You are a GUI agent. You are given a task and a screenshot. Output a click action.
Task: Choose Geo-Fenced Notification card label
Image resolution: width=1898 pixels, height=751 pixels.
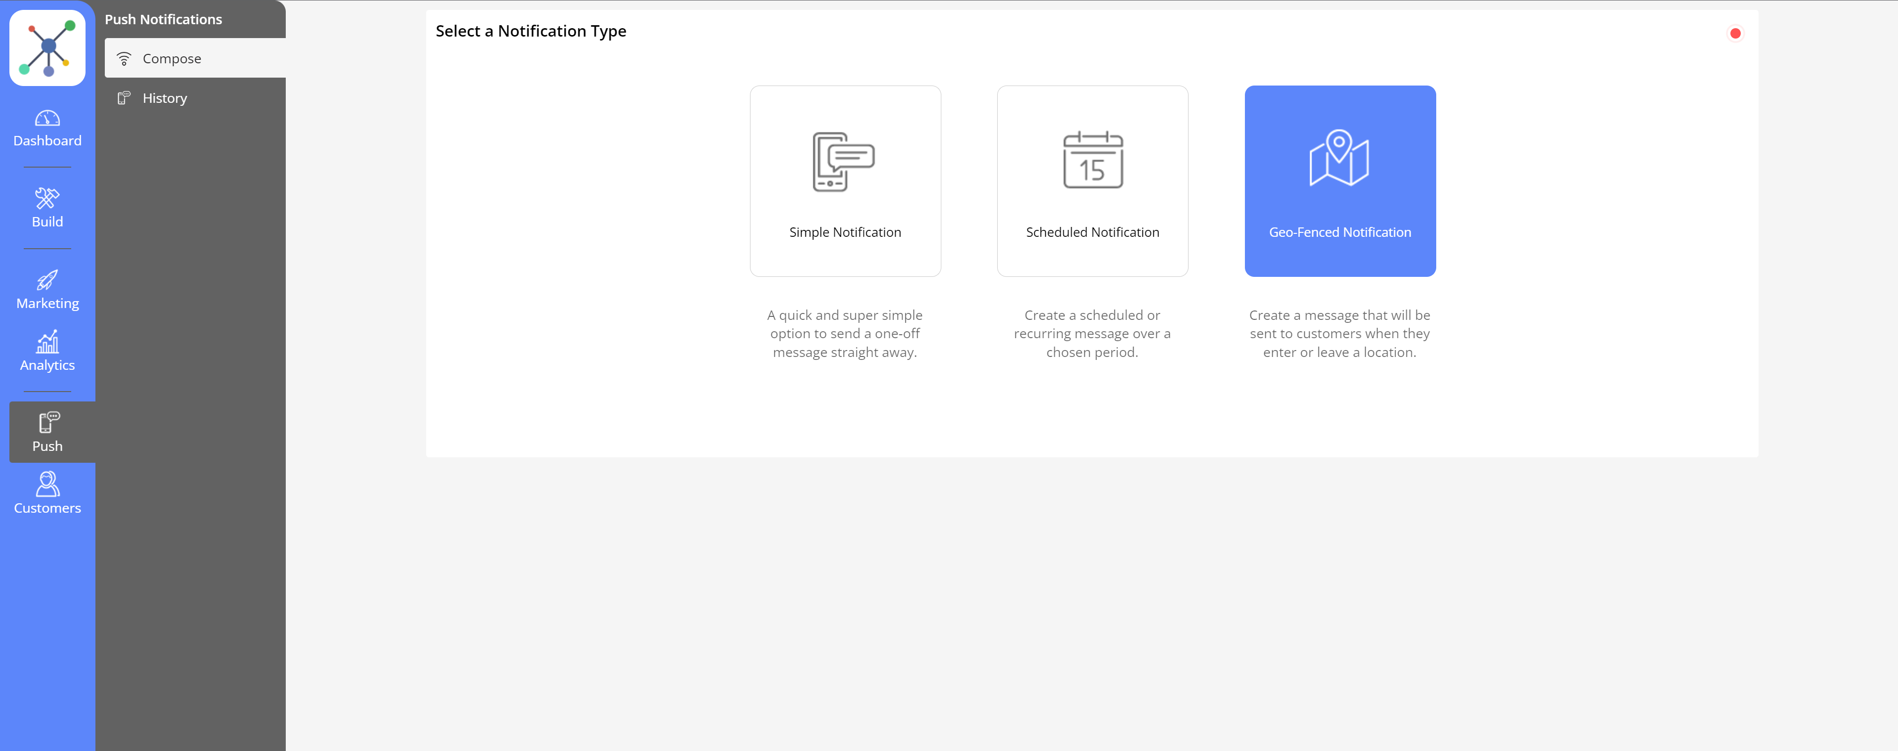click(1339, 232)
